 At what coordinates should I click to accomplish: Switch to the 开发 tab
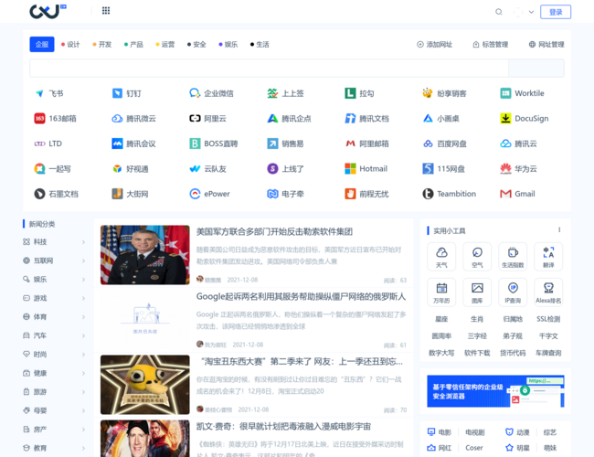tap(102, 45)
